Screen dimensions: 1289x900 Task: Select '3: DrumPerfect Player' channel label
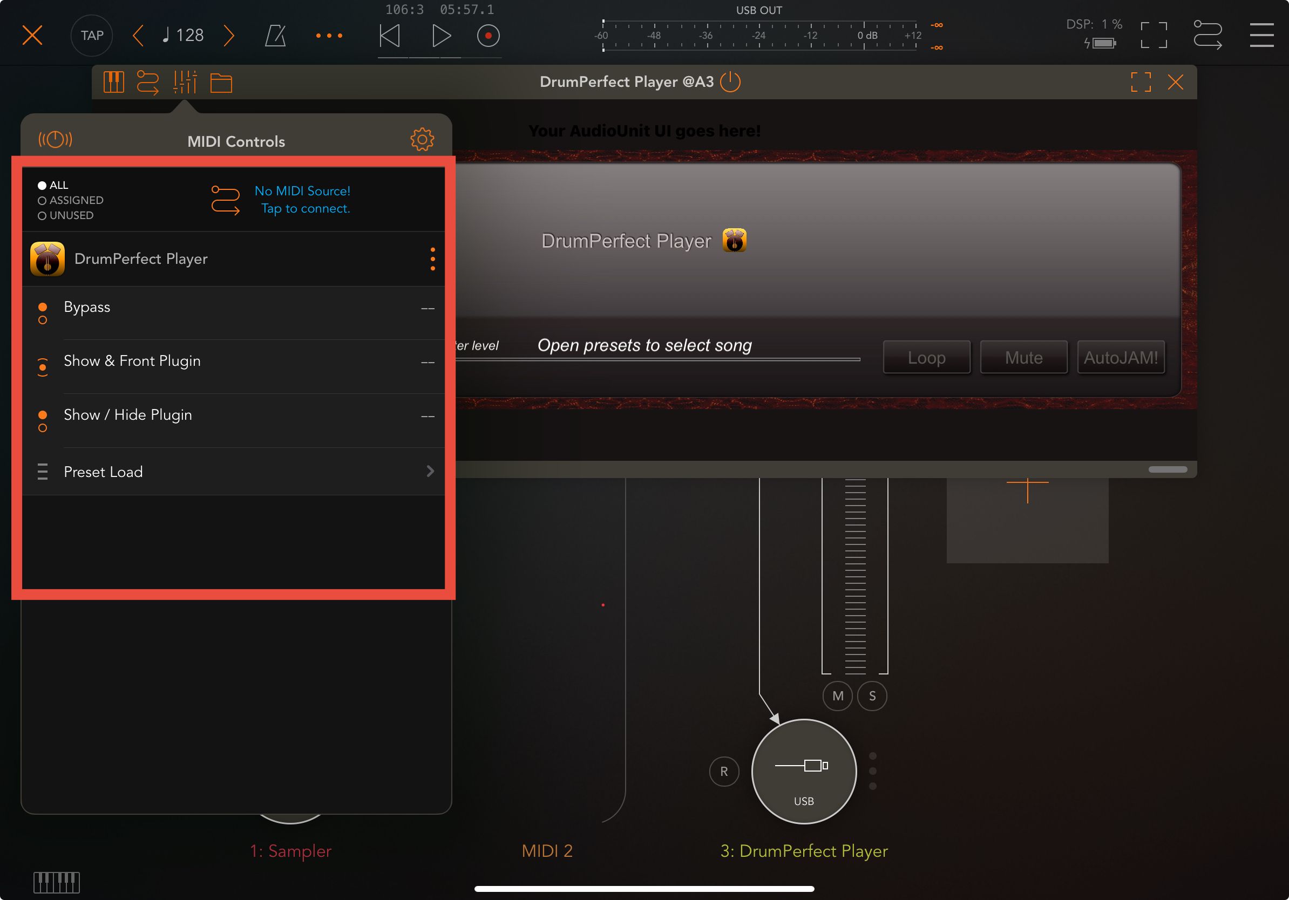click(804, 850)
